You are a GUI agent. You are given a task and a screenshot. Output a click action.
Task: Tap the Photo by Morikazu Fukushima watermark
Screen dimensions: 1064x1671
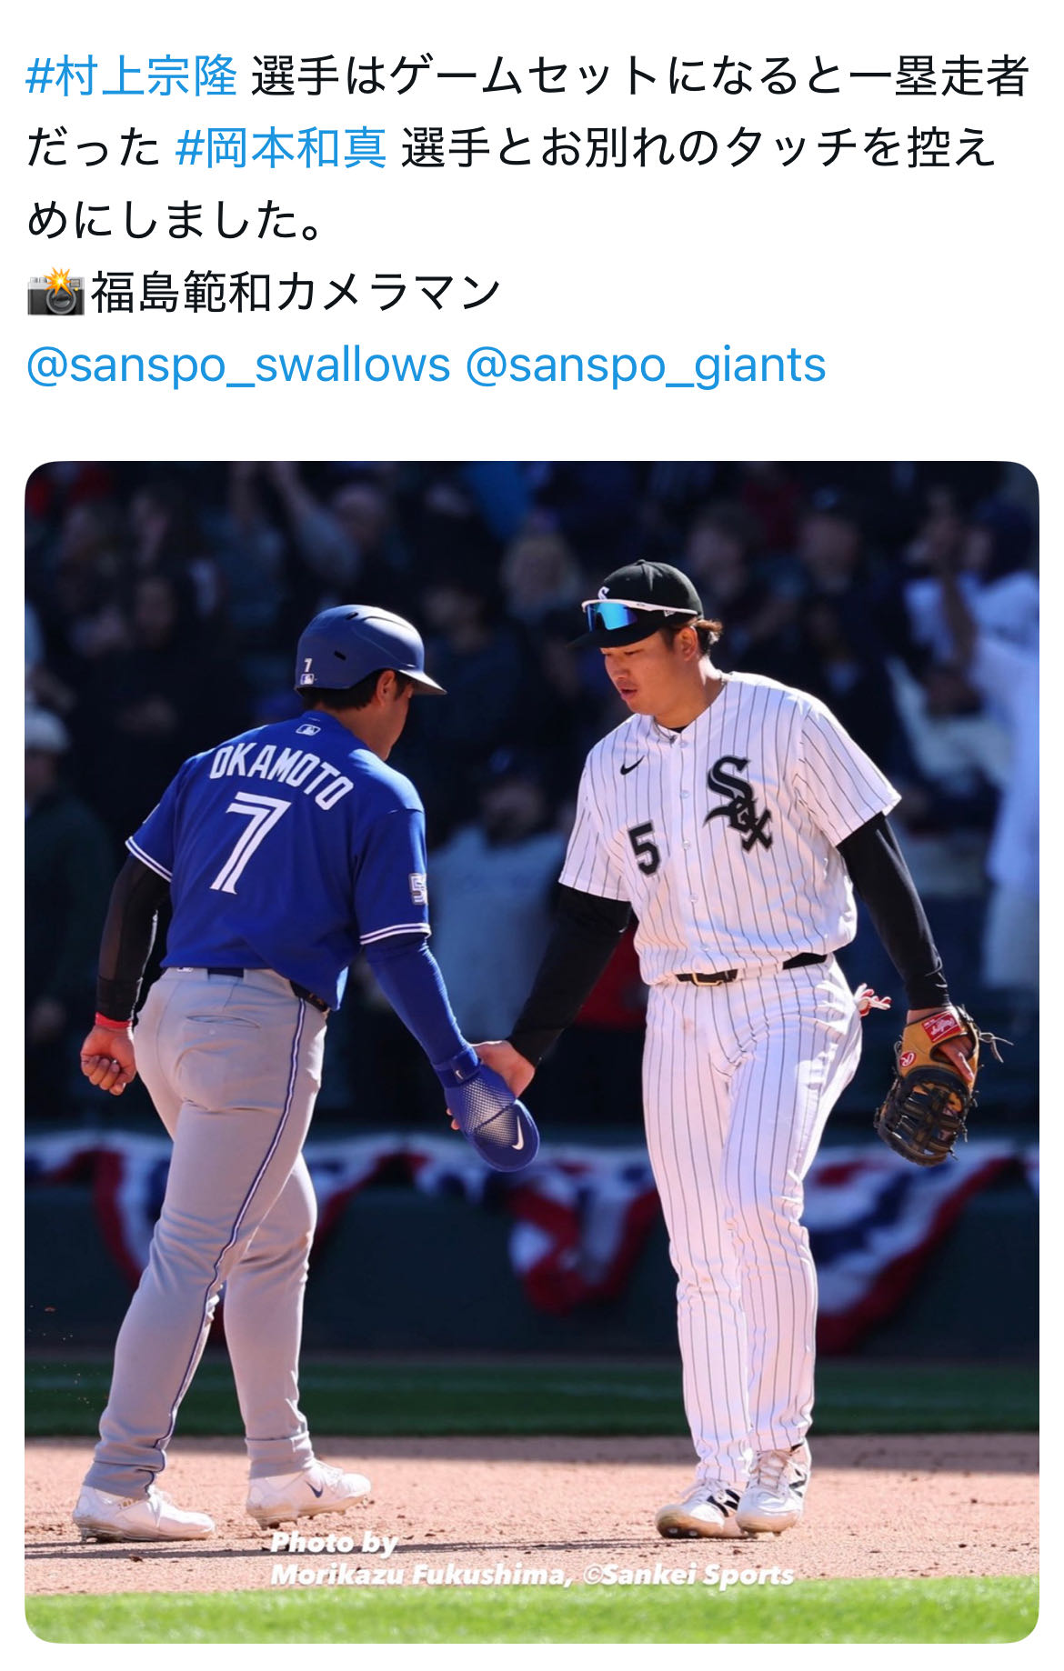[x=532, y=1560]
